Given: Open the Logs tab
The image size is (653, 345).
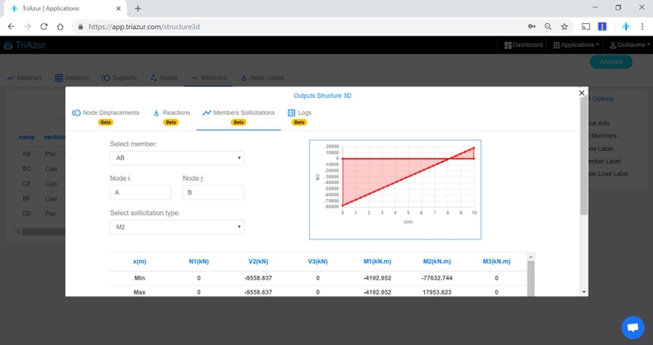Looking at the screenshot, I should coord(299,117).
